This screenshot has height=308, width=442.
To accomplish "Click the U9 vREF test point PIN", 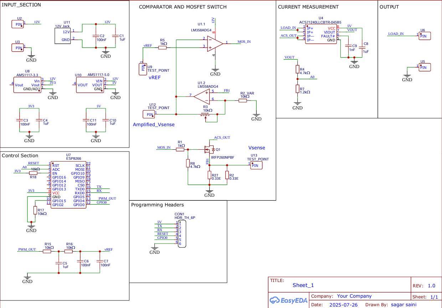I will coord(143,69).
